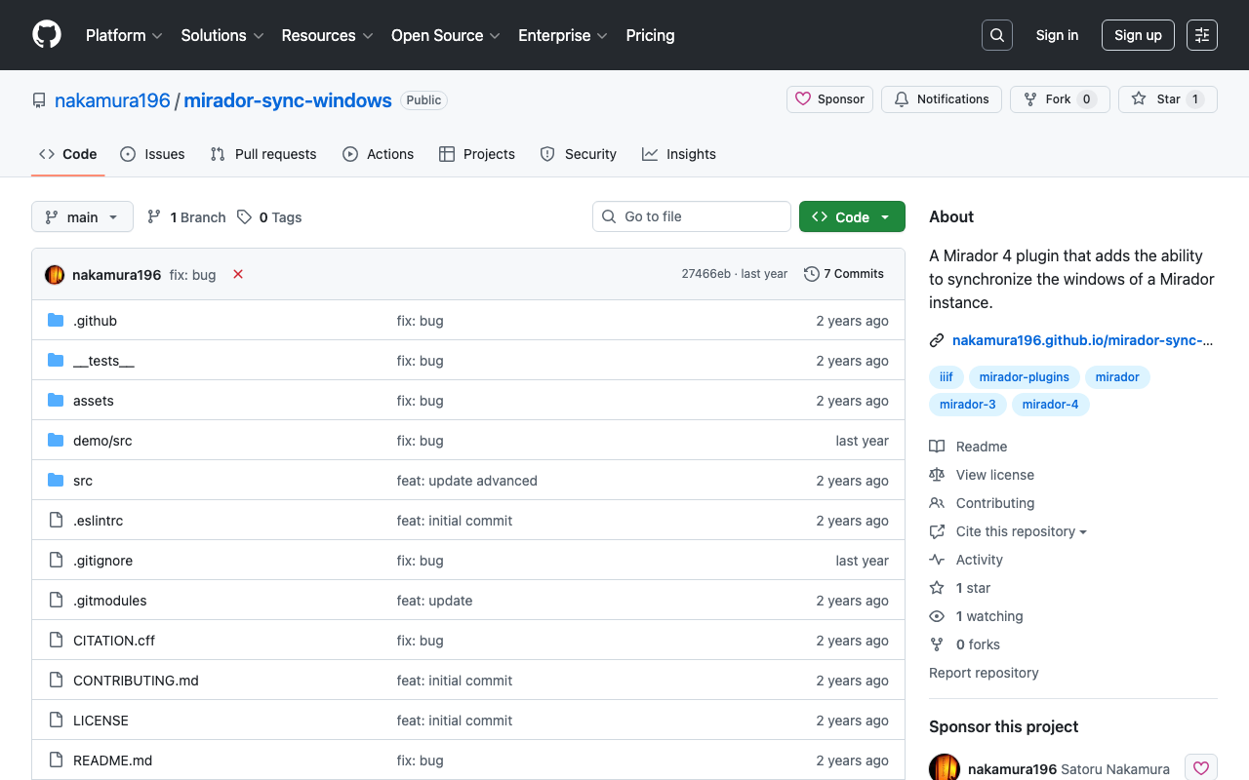The height and width of the screenshot is (780, 1249).
Task: Click the Go to file search field
Action: [x=692, y=216]
